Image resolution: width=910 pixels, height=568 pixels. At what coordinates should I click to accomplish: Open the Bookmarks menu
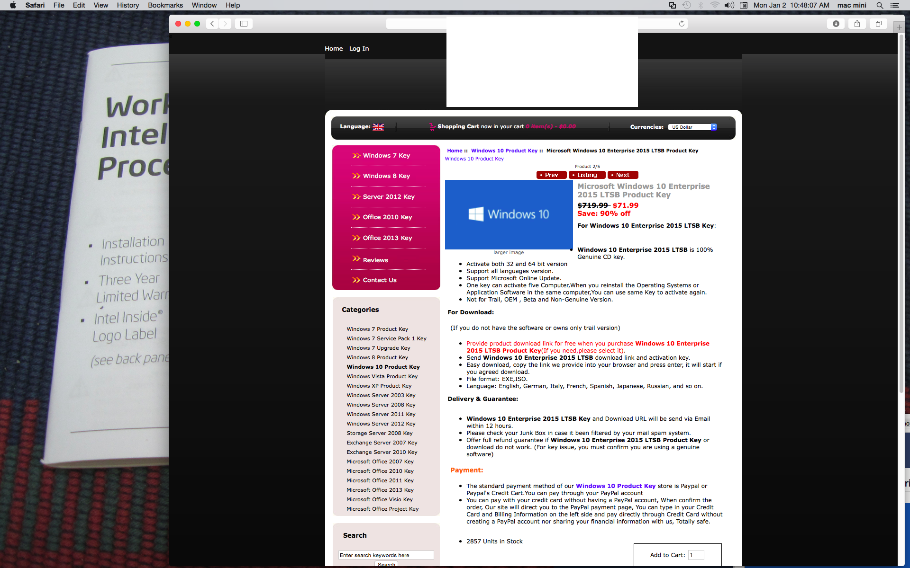(x=165, y=5)
